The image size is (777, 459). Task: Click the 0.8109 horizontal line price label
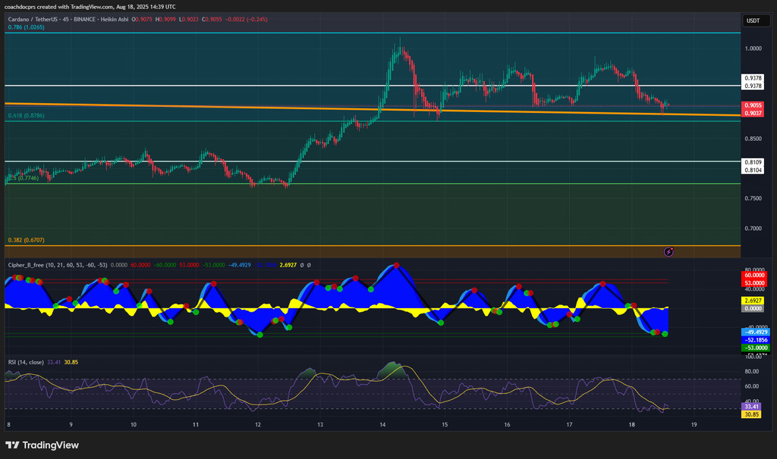click(753, 162)
